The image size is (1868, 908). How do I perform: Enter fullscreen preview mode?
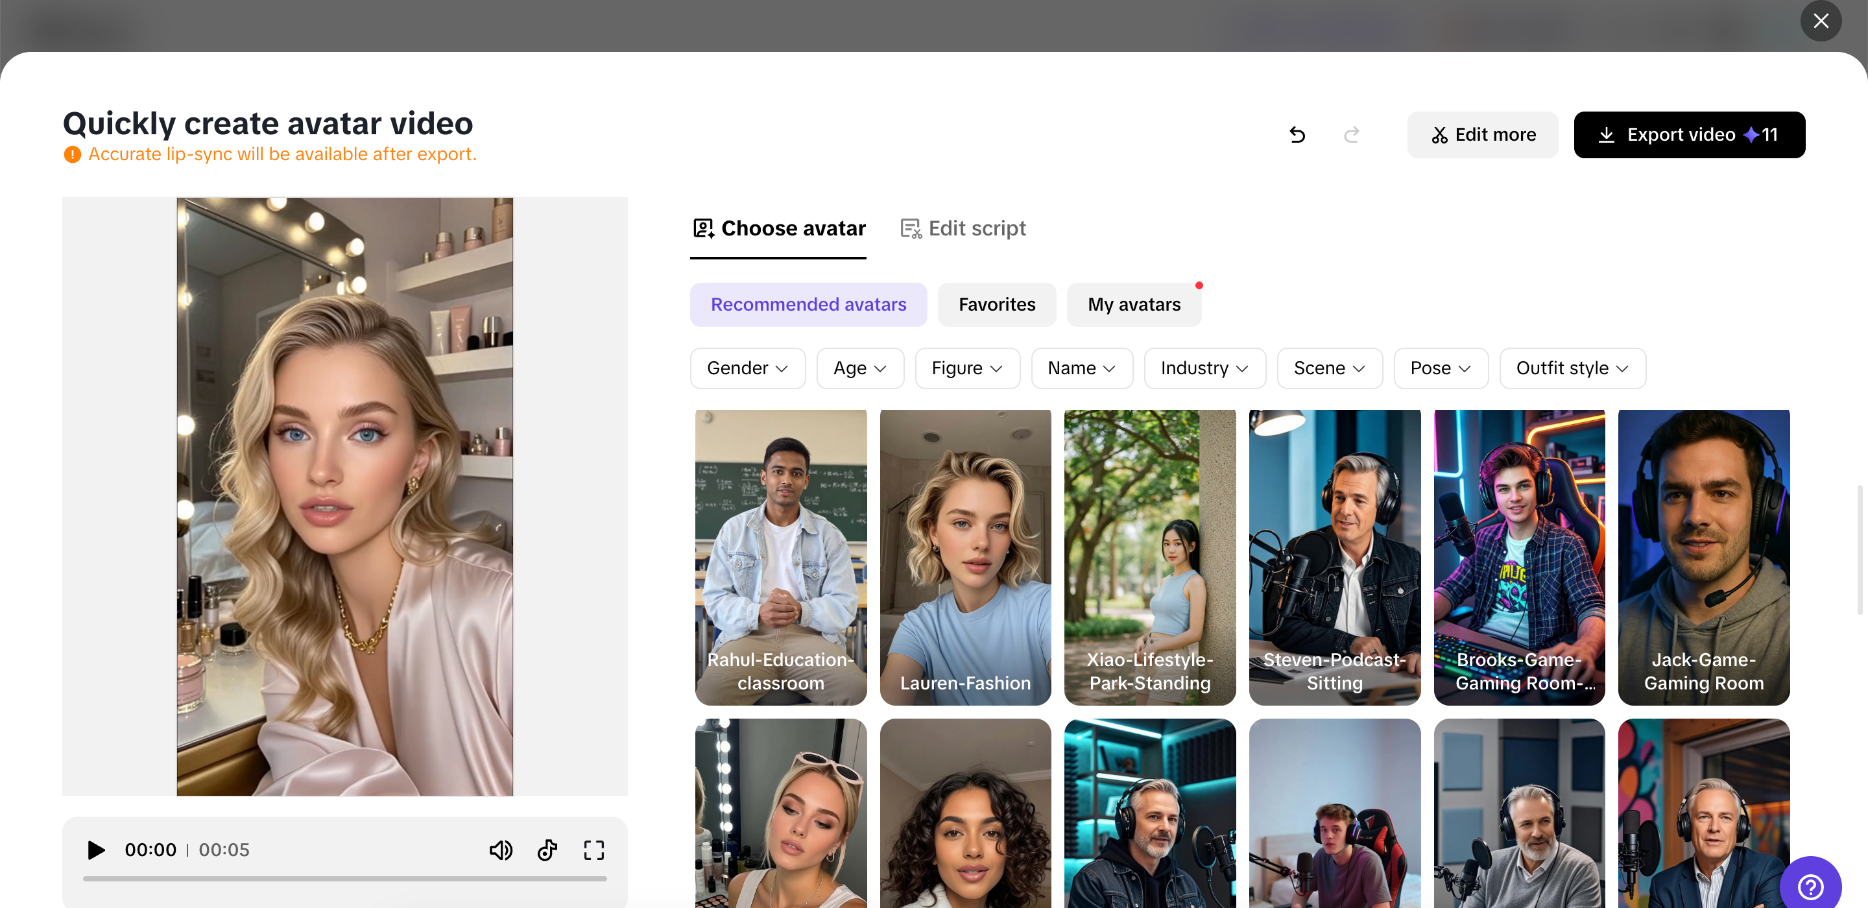coord(594,849)
